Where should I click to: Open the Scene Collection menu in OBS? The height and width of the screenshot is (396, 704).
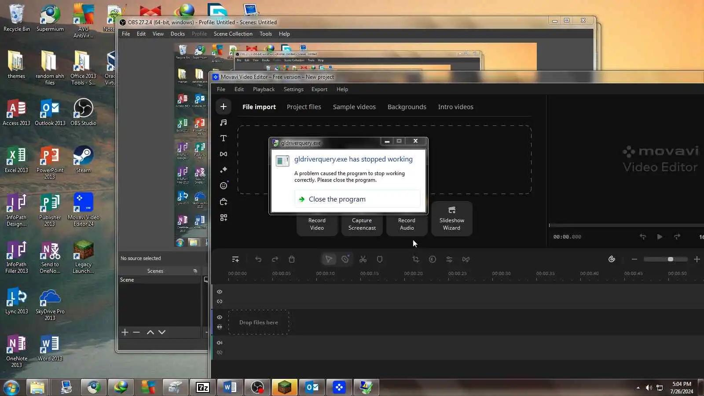pyautogui.click(x=233, y=34)
